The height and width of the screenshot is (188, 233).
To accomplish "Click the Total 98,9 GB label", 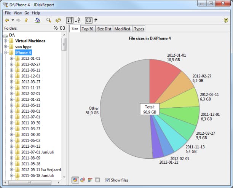I will [x=150, y=110].
